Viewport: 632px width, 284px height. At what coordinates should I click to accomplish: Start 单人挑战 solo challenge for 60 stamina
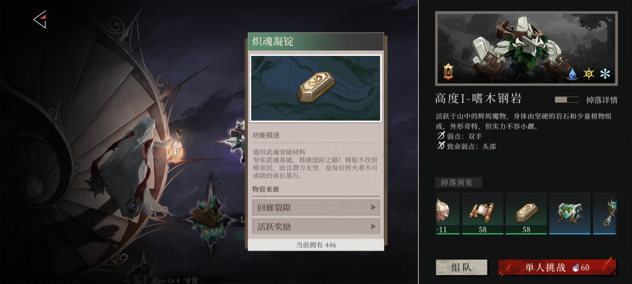tap(557, 267)
